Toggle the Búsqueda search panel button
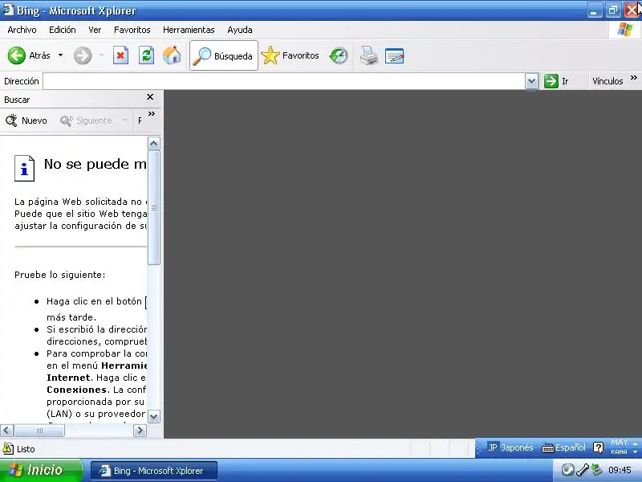The height and width of the screenshot is (482, 642). 224,55
